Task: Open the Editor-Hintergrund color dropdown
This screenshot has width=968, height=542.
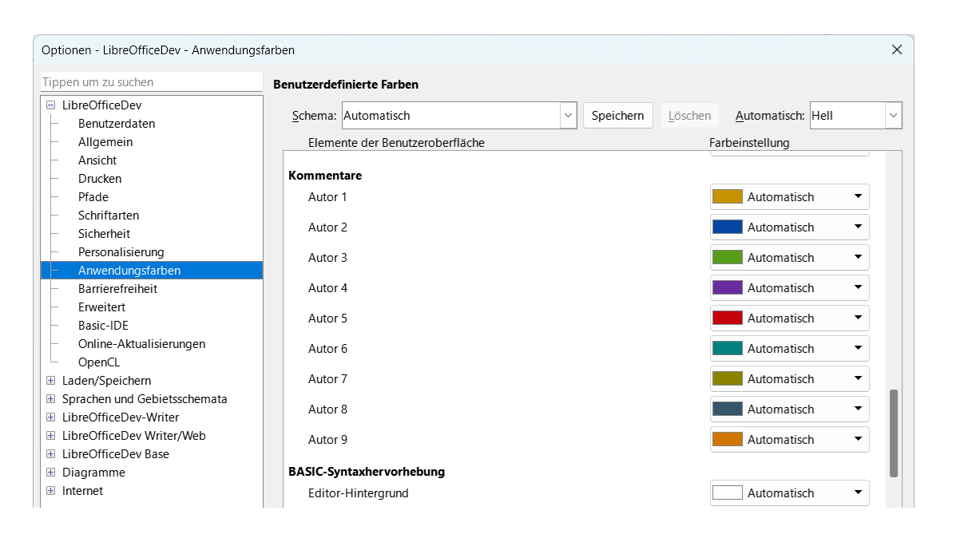Action: point(858,493)
